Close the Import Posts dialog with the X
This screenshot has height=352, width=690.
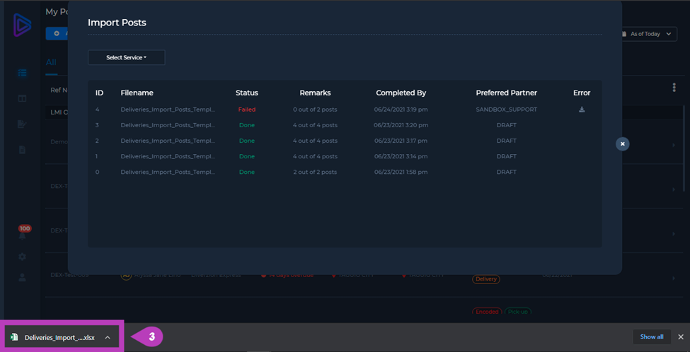622,143
